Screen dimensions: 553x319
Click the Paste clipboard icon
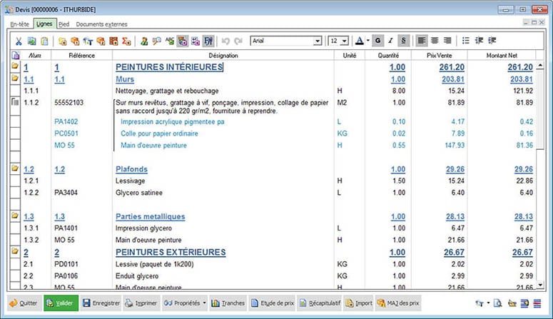click(44, 41)
